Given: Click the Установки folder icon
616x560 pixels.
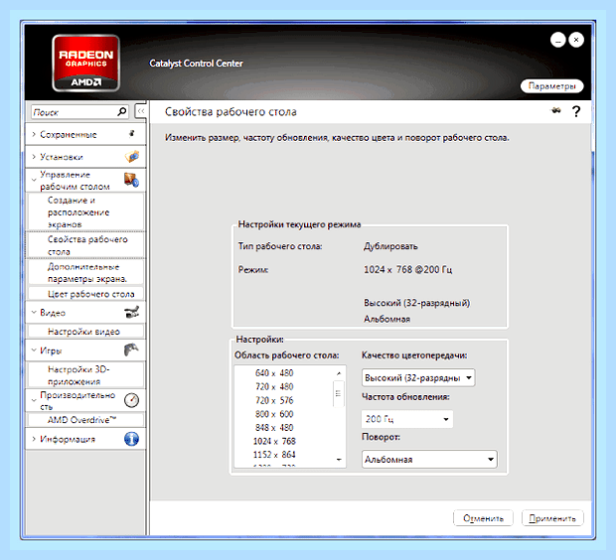Looking at the screenshot, I should click(132, 156).
